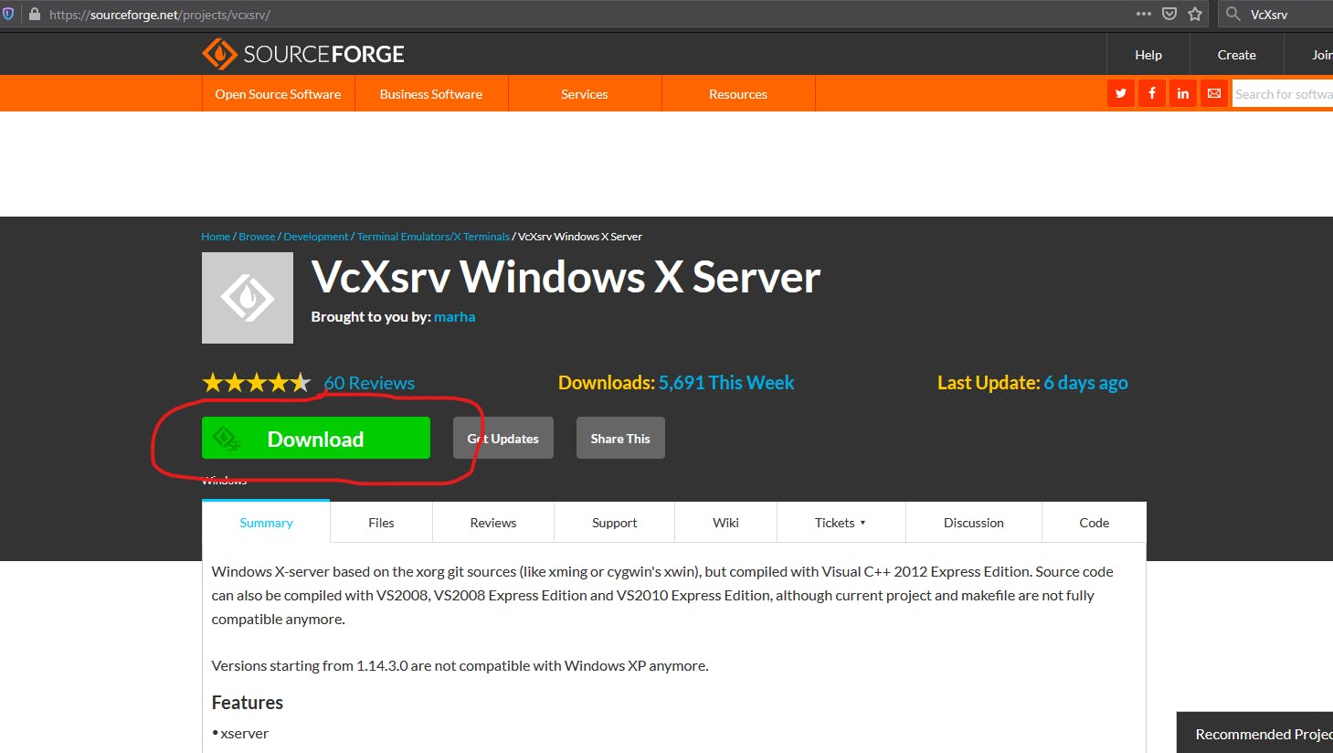Viewport: 1333px width, 753px height.
Task: Open the Business Software menu
Action: point(431,93)
